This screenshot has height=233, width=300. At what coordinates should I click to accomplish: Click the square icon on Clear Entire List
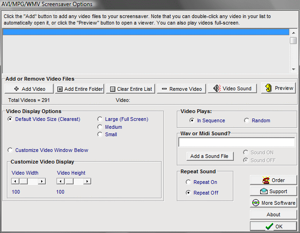pyautogui.click(x=113, y=89)
